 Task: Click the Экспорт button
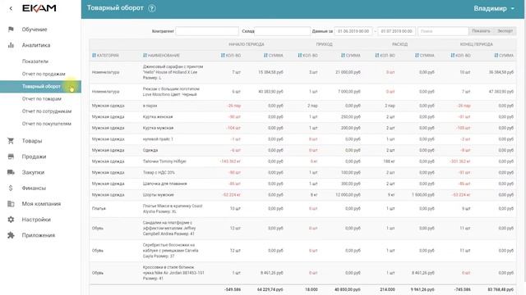click(505, 31)
